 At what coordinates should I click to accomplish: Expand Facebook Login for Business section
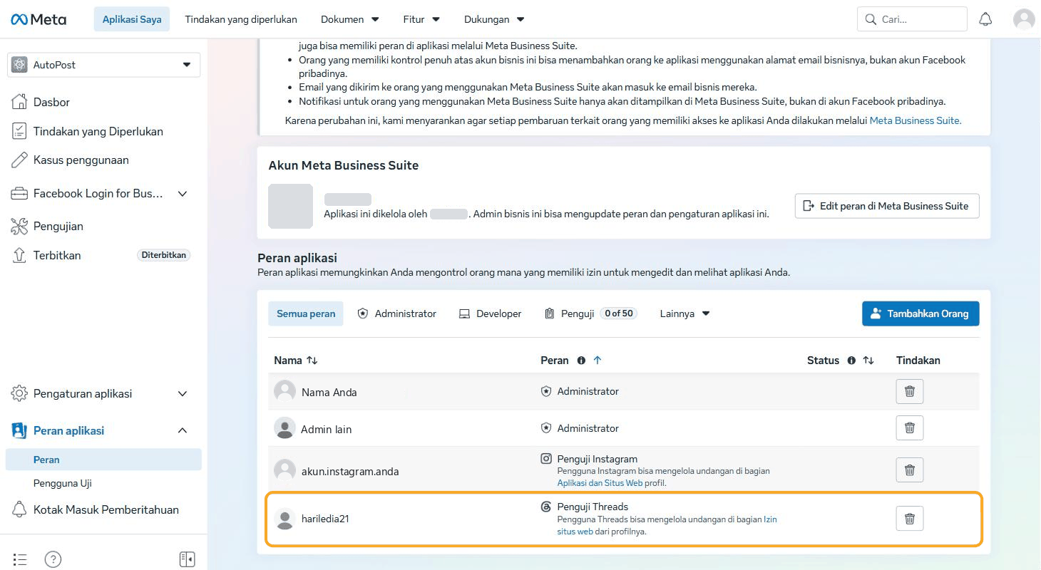pos(183,194)
